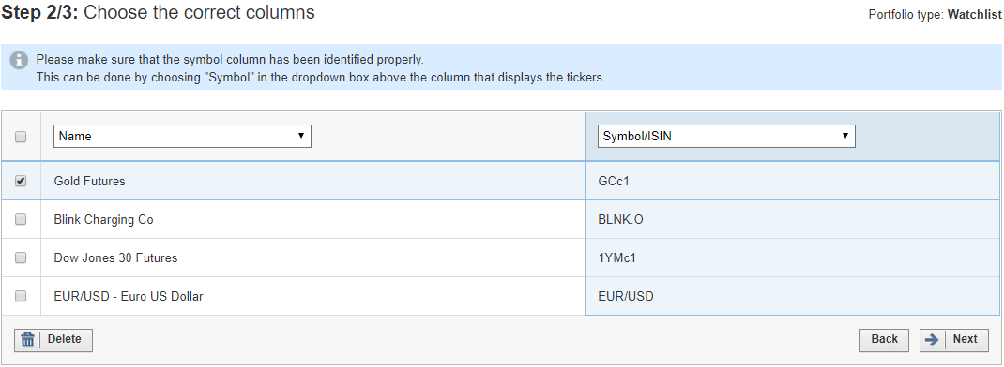
Task: Select the Dow Jones 30 Futures checkbox
Action: click(21, 257)
